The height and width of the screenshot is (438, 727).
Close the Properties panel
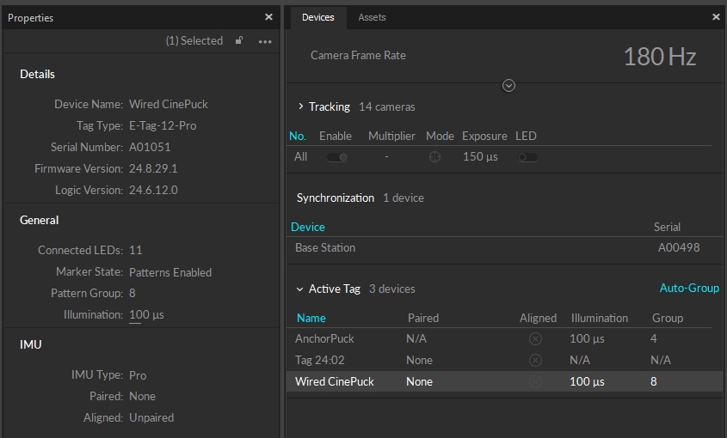[x=268, y=17]
